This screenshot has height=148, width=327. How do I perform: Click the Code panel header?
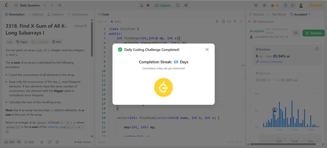[x=103, y=14]
